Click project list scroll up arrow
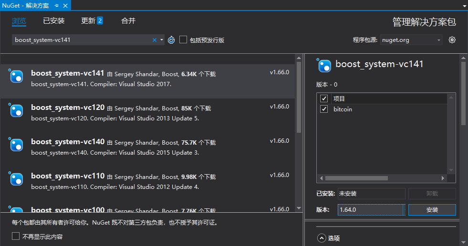 coord(451,98)
